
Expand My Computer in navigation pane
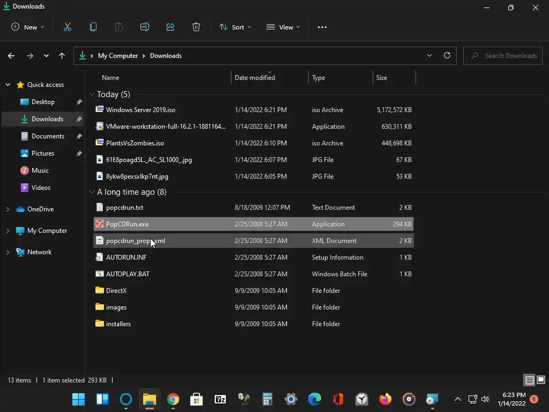tap(8, 231)
